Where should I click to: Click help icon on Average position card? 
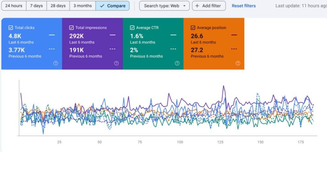pos(238,63)
